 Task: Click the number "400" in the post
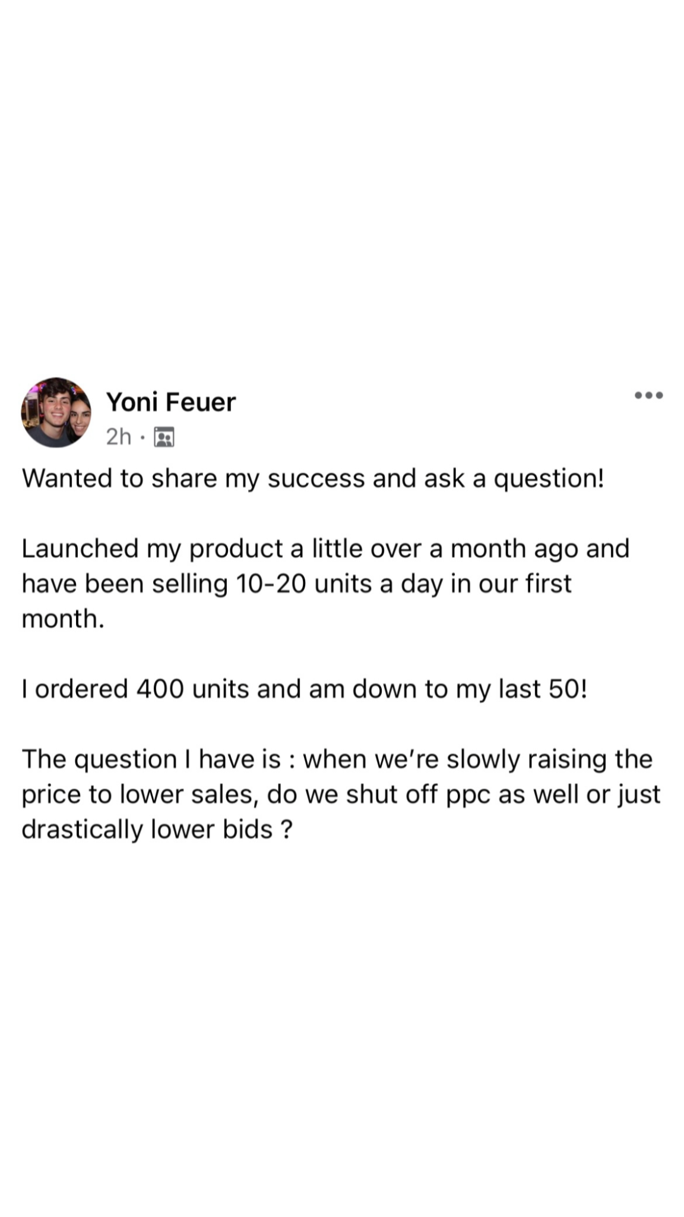[160, 689]
